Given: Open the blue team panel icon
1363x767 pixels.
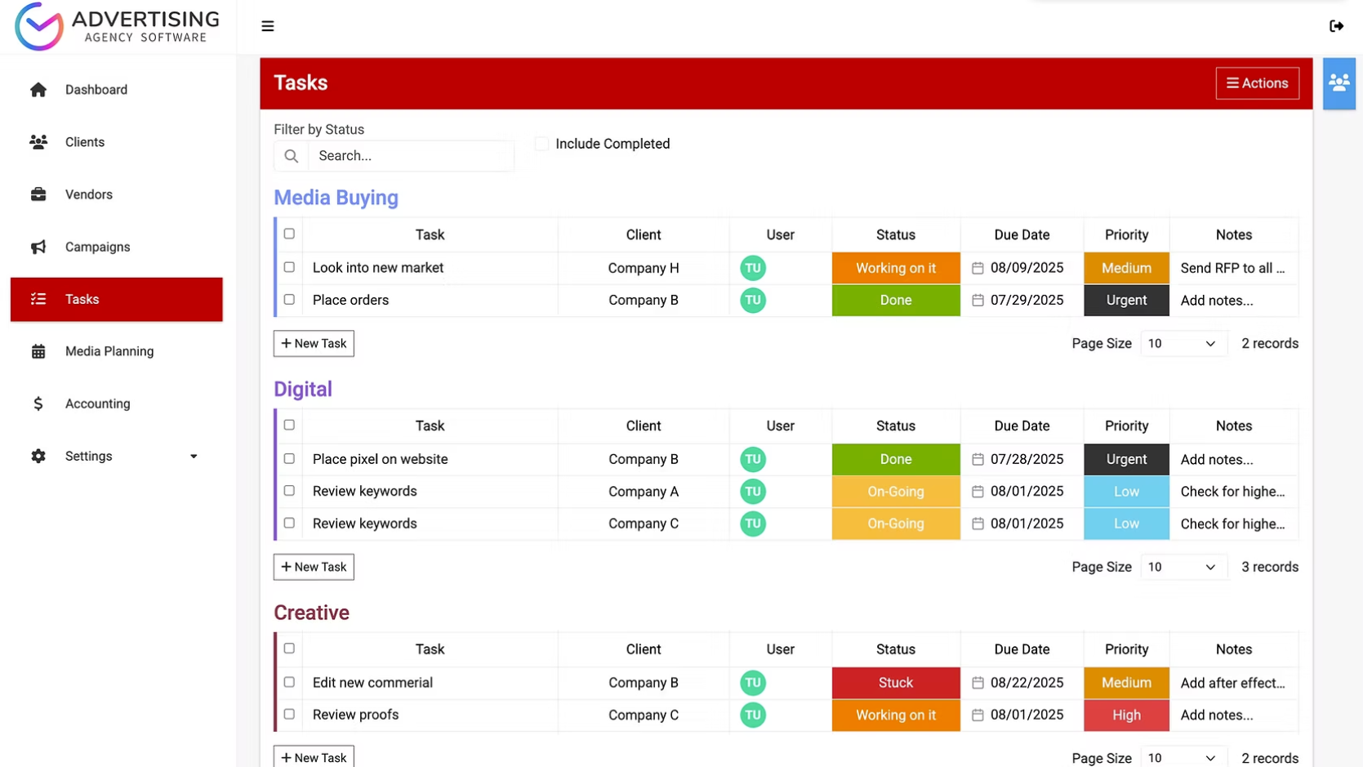Looking at the screenshot, I should coord(1339,82).
